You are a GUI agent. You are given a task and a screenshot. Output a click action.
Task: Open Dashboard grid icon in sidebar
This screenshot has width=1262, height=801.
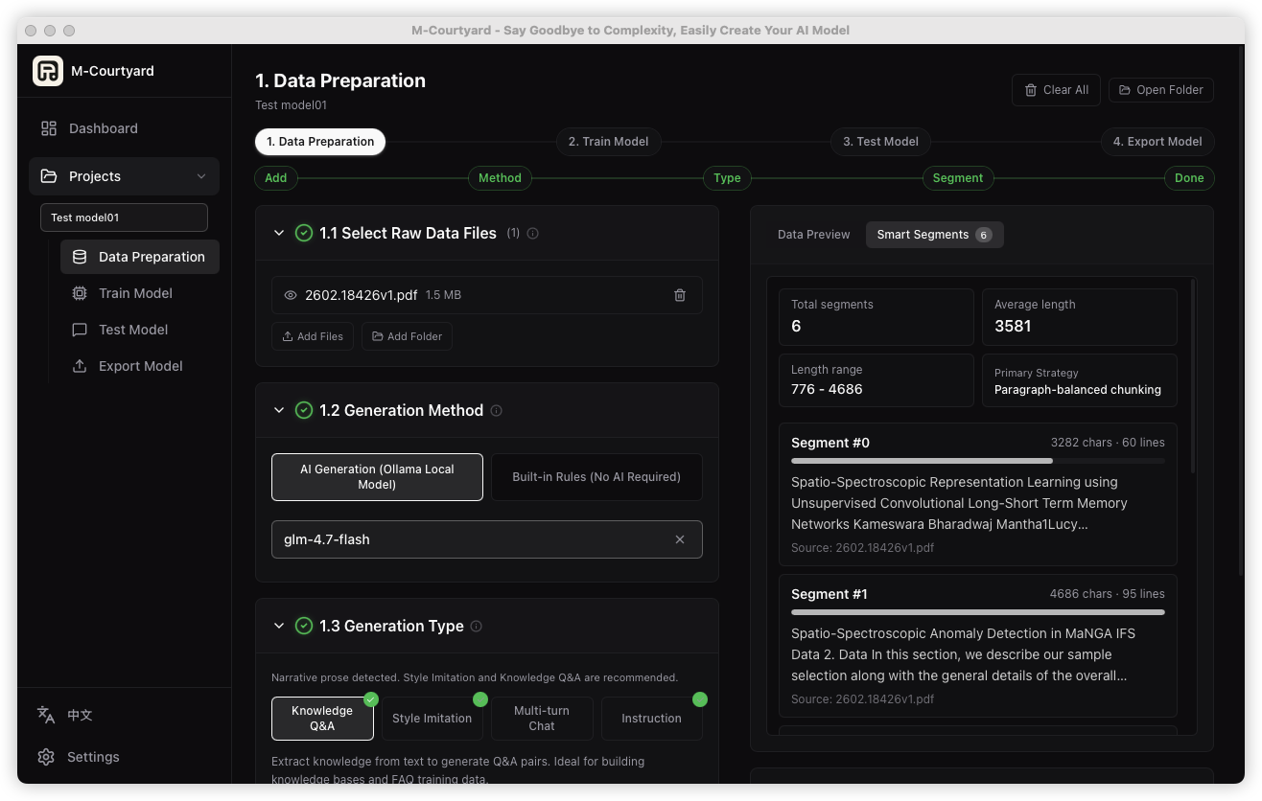[49, 128]
